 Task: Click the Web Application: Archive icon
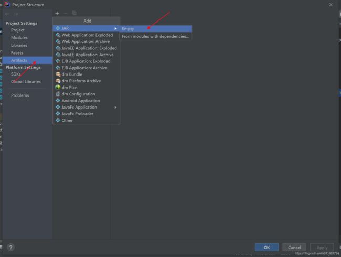(x=58, y=41)
